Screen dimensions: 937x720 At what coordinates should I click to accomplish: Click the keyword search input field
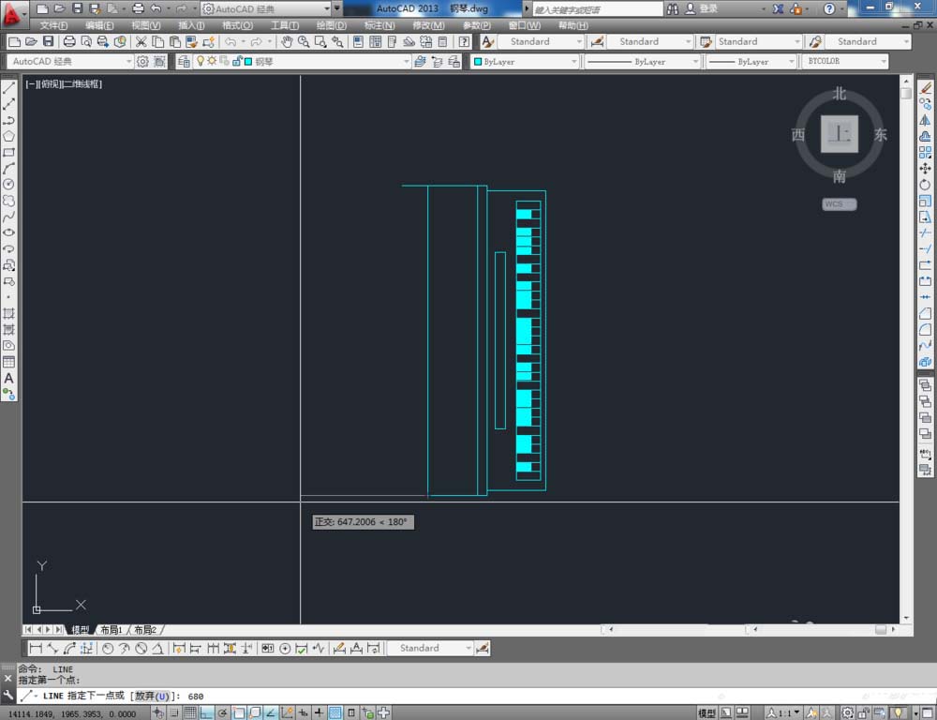[x=598, y=9]
